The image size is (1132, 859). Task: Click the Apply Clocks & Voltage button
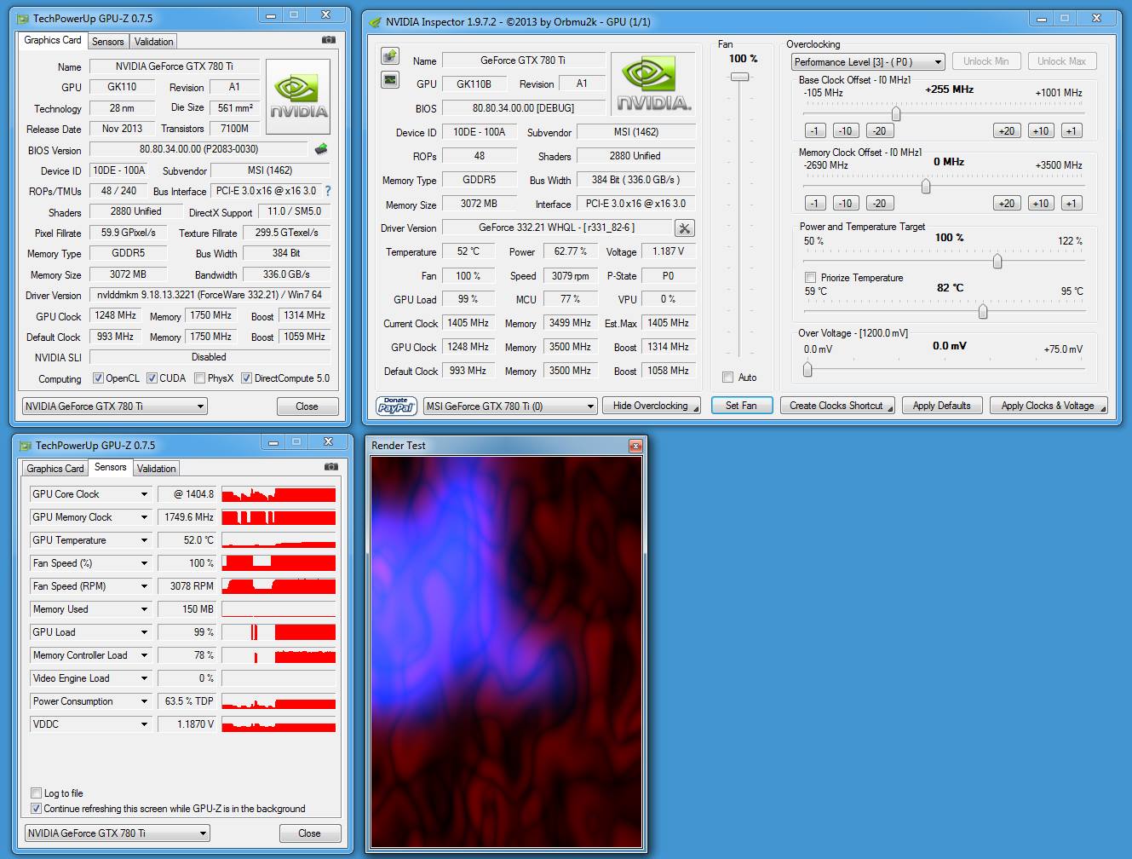pyautogui.click(x=1048, y=406)
